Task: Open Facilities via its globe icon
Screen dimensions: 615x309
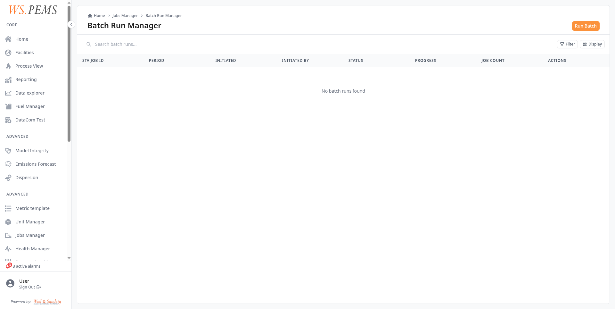Action: 8,53
